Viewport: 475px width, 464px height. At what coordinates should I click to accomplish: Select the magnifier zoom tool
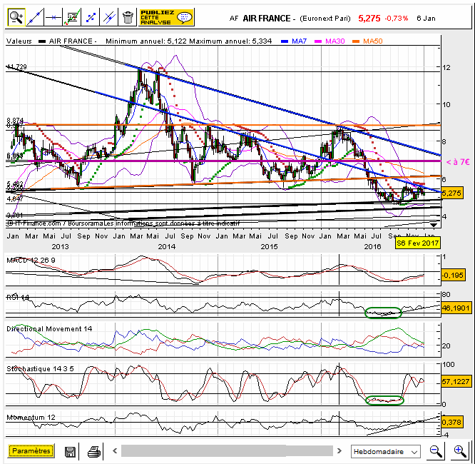(x=16, y=17)
